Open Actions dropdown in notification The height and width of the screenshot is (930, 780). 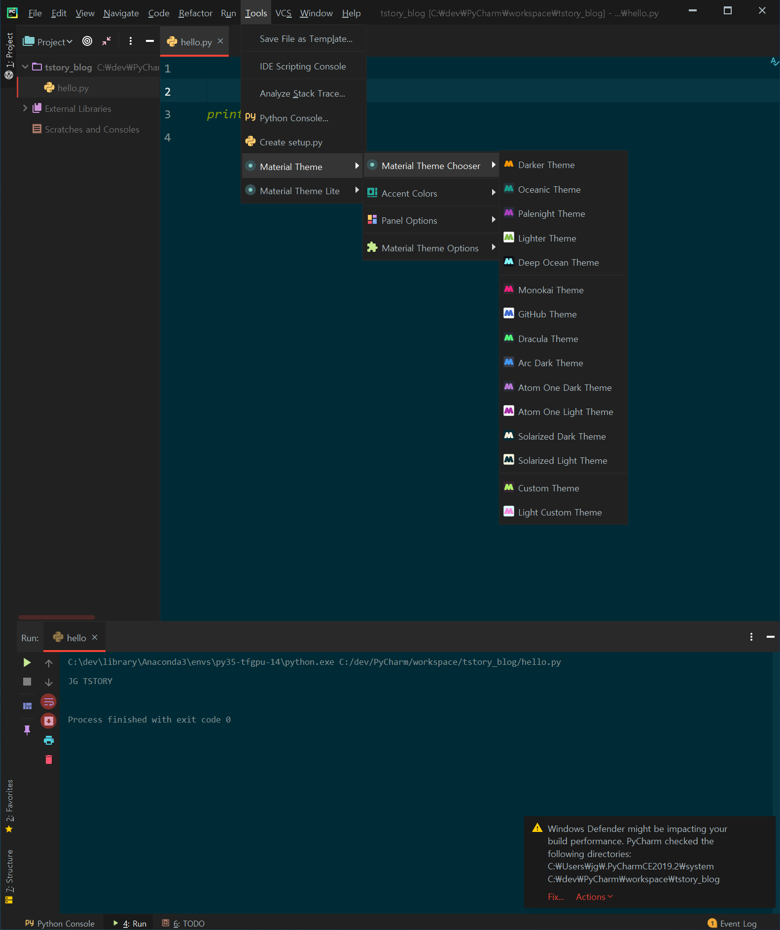pyautogui.click(x=595, y=897)
